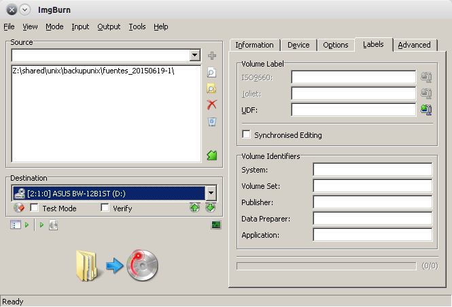Screen dimensions: 452x307
Task: Click the Browse for a folder icon
Action: pos(211,88)
